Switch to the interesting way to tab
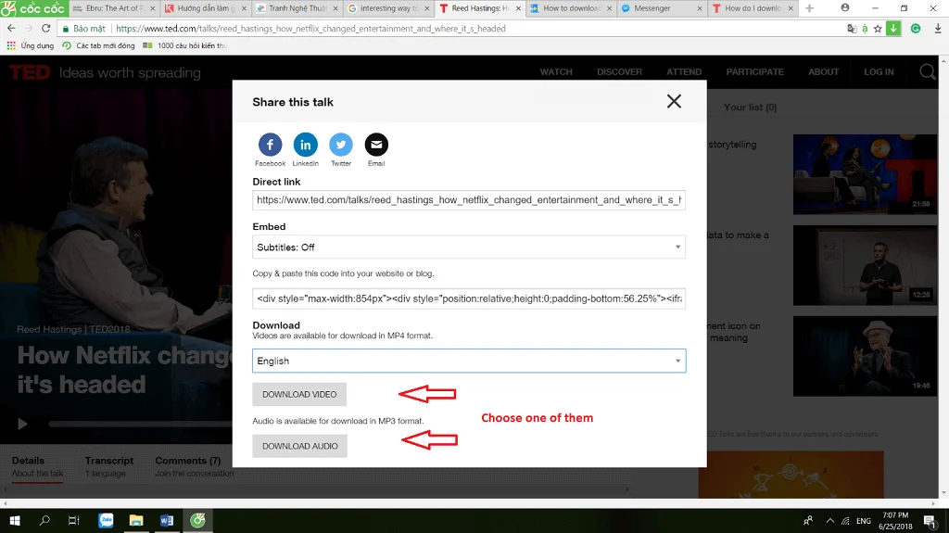 click(x=388, y=8)
